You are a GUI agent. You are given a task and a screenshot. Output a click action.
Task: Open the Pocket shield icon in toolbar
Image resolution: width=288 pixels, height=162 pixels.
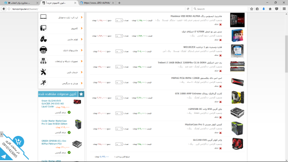point(276,9)
